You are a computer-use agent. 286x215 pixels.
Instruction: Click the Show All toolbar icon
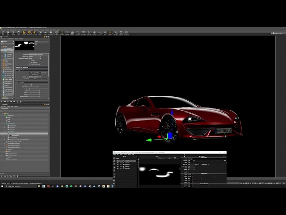[89, 33]
